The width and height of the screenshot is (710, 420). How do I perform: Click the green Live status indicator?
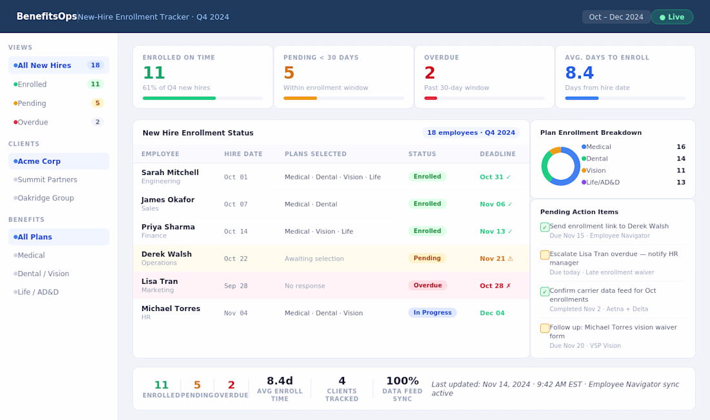pos(672,17)
